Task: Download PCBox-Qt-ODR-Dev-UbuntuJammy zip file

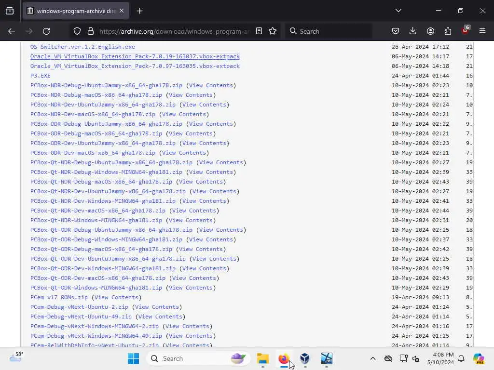Action: [x=108, y=259]
